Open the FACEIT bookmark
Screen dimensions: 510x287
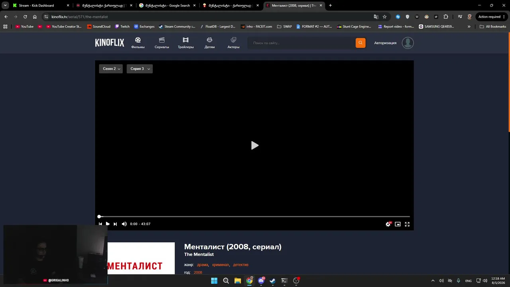pyautogui.click(x=256, y=27)
